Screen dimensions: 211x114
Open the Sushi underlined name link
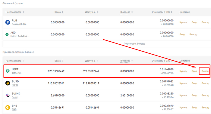coord(15,97)
